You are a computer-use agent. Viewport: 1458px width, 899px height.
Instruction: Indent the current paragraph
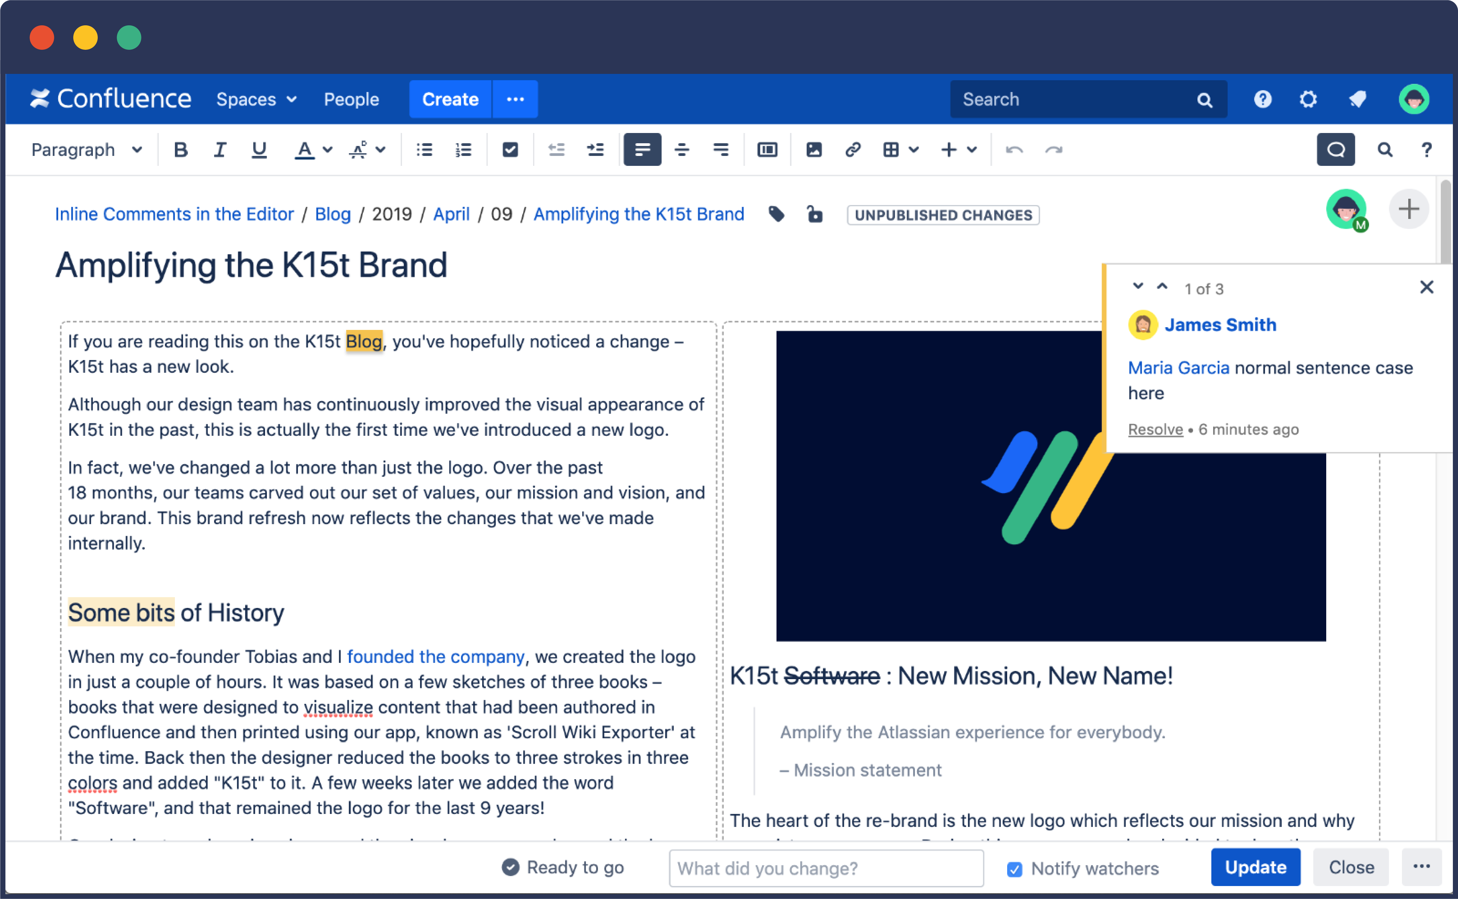596,150
